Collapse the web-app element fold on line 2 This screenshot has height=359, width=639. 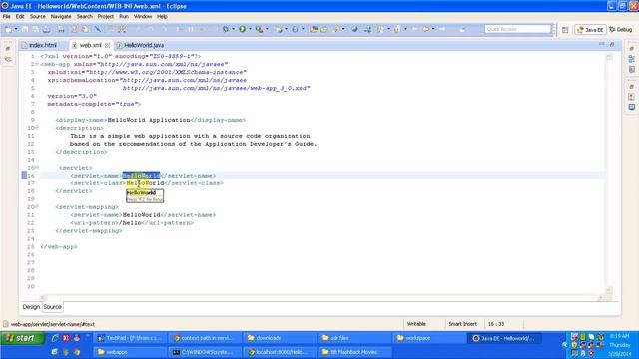point(37,64)
